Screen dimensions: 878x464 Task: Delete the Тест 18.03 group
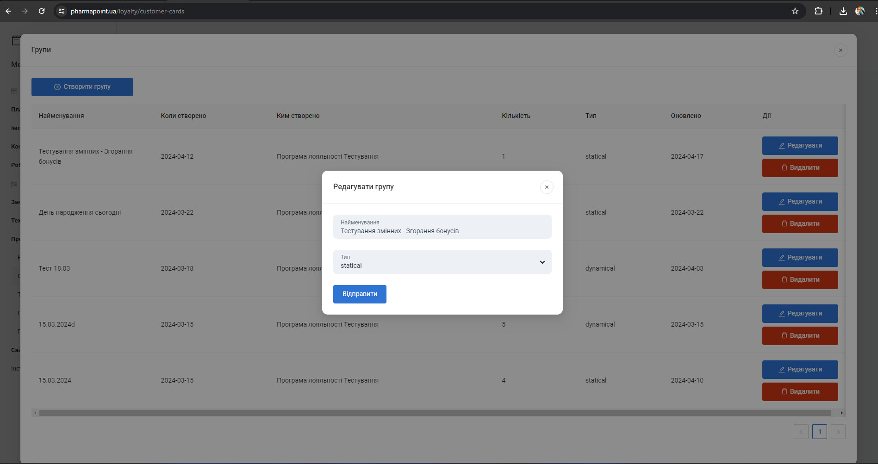pos(800,280)
